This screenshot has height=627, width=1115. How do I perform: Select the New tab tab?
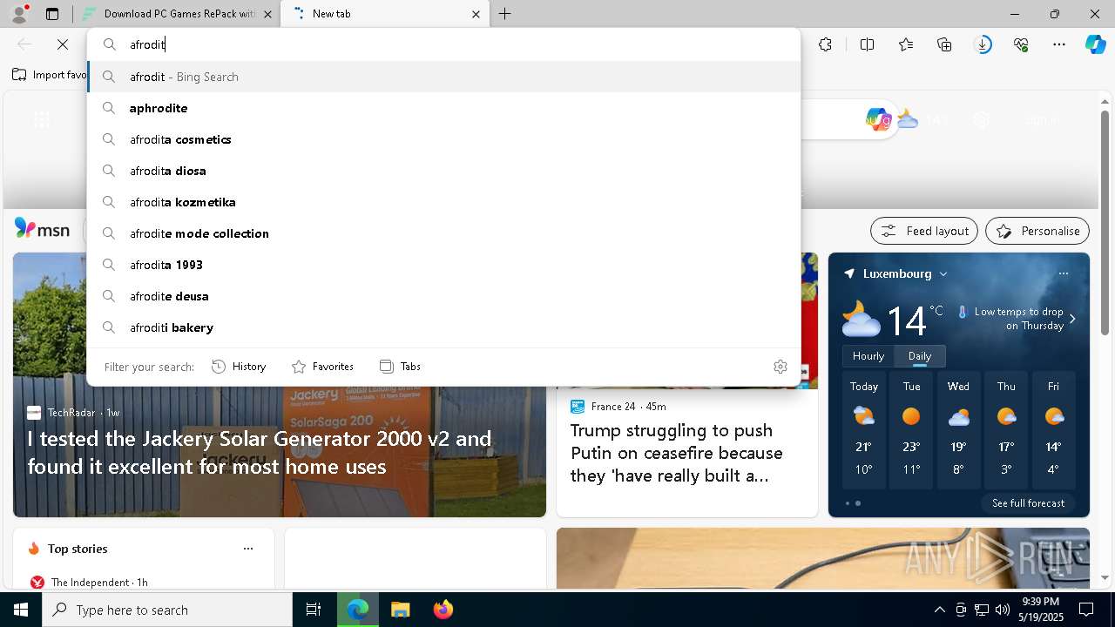(385, 14)
